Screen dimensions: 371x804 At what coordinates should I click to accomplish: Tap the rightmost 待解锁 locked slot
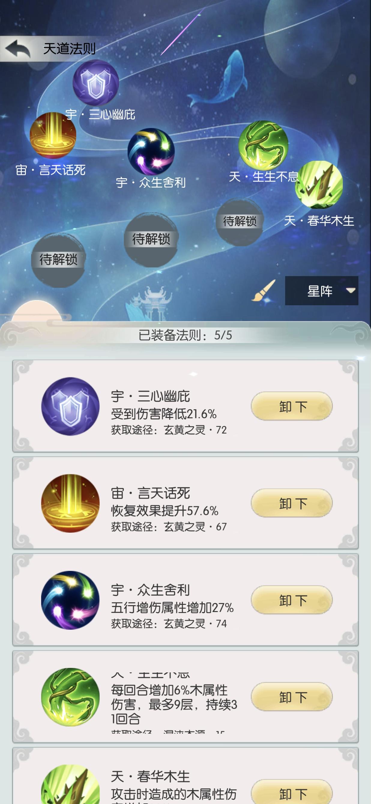point(240,222)
